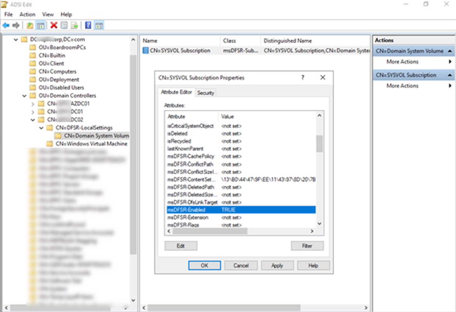The height and width of the screenshot is (312, 456).
Task: Select OU=Deployment in the tree
Action: [59, 80]
